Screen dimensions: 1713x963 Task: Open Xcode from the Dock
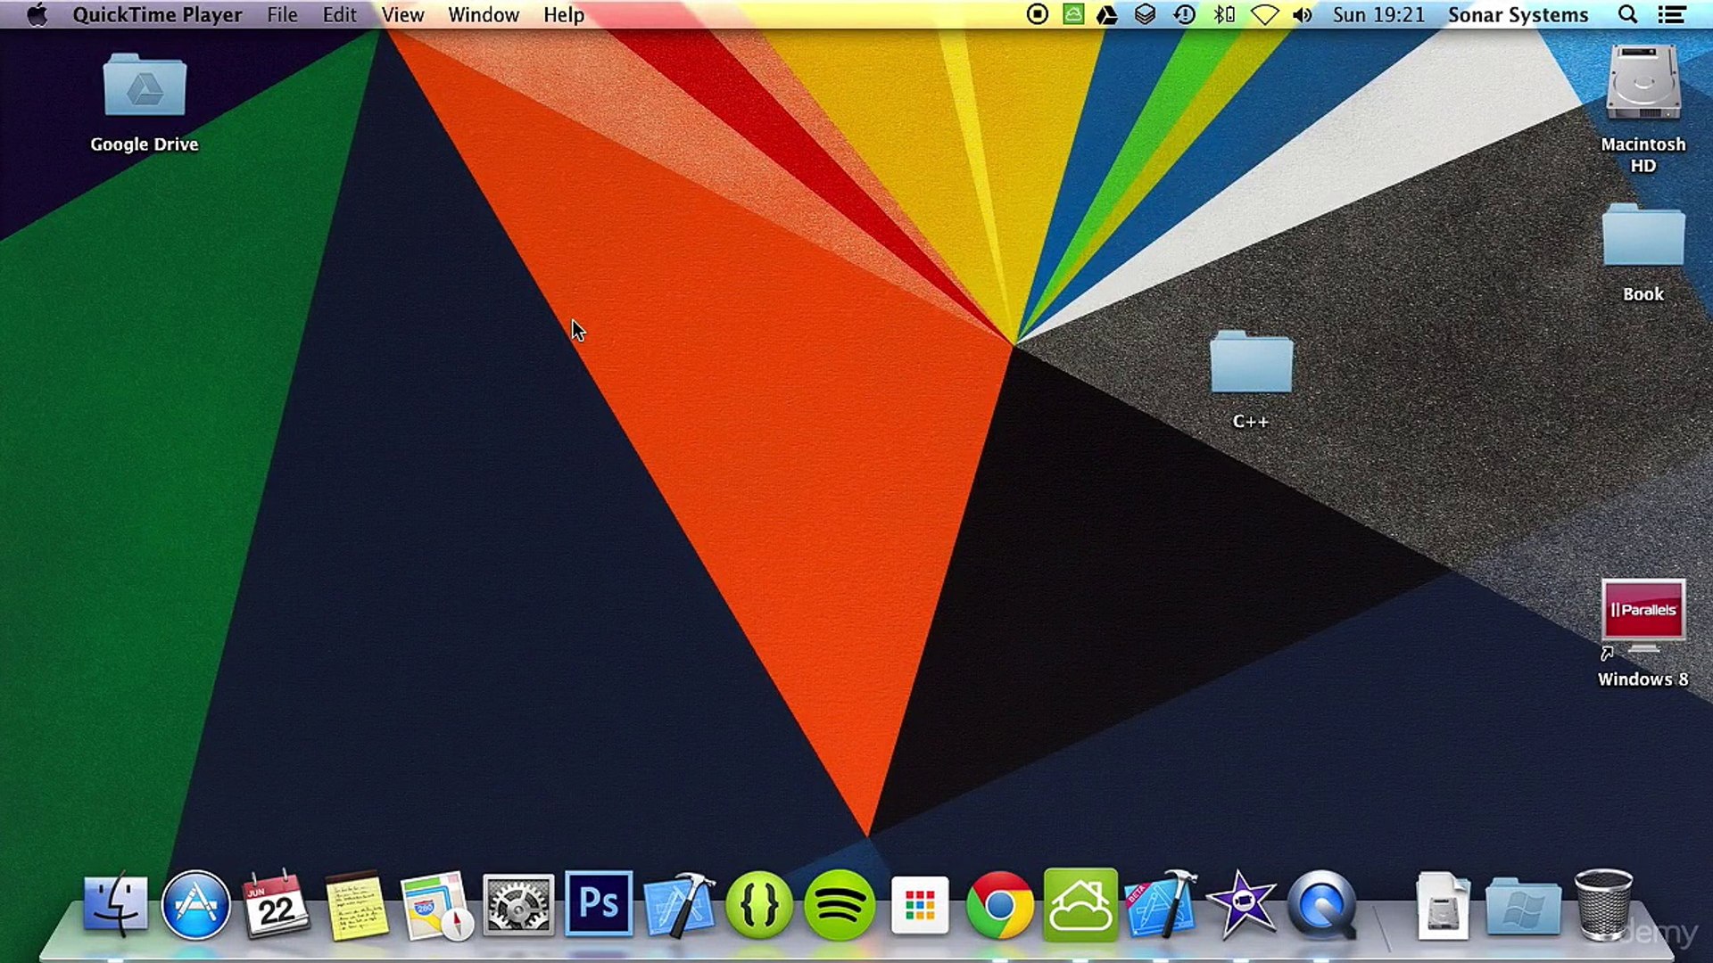click(679, 905)
